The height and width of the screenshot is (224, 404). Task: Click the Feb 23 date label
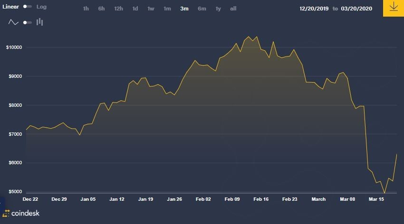coord(289,199)
